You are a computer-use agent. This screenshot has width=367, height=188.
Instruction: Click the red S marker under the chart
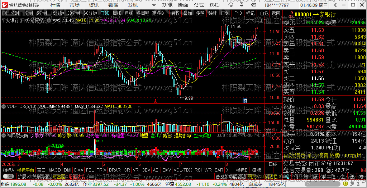pos(155,101)
